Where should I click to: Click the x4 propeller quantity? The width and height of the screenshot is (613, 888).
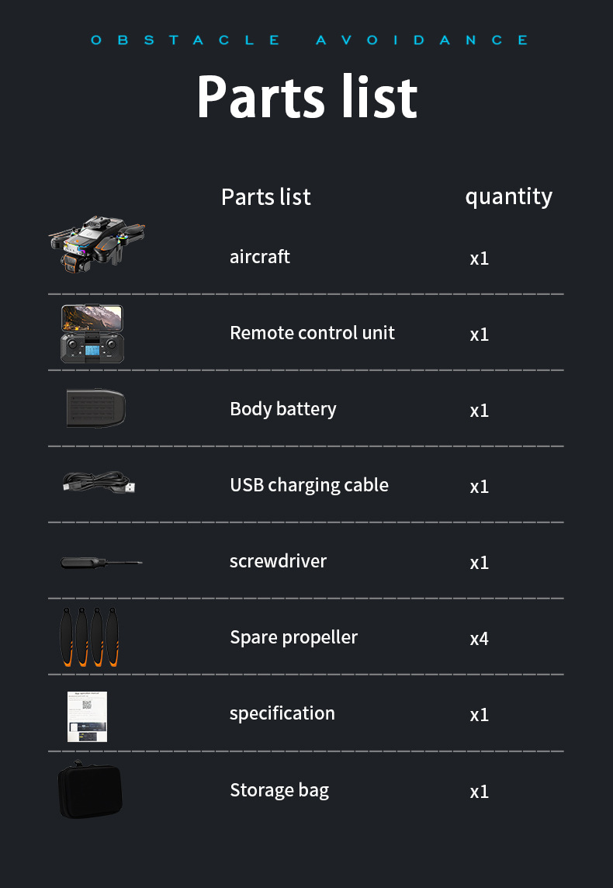click(479, 639)
